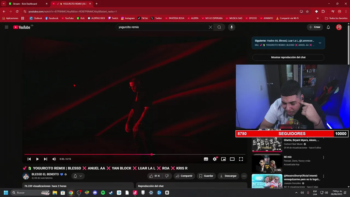Open the Instagram bookmark
Image resolution: width=350 pixels, height=197 pixels.
tap(128, 18)
